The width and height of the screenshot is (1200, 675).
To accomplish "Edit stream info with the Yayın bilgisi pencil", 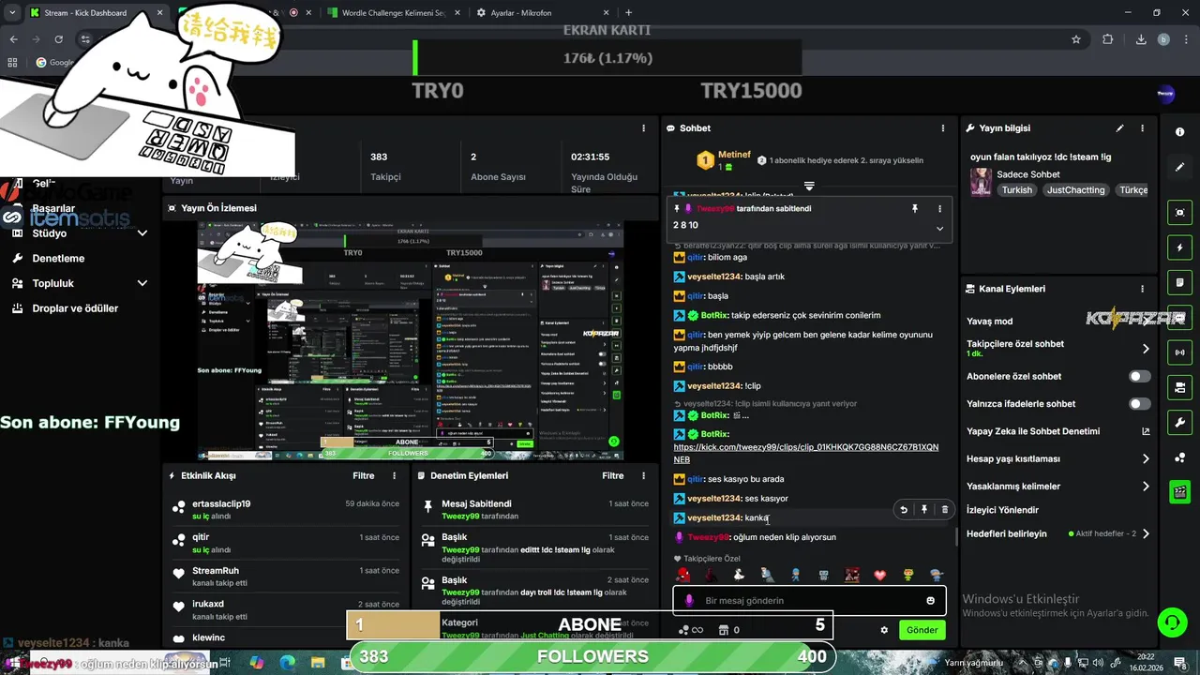I will tap(1119, 128).
